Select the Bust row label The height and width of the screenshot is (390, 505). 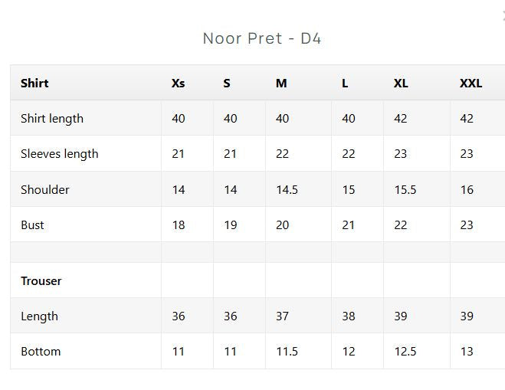point(32,225)
